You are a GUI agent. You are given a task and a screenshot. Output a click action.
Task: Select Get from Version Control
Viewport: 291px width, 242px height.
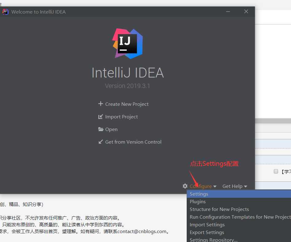133,142
